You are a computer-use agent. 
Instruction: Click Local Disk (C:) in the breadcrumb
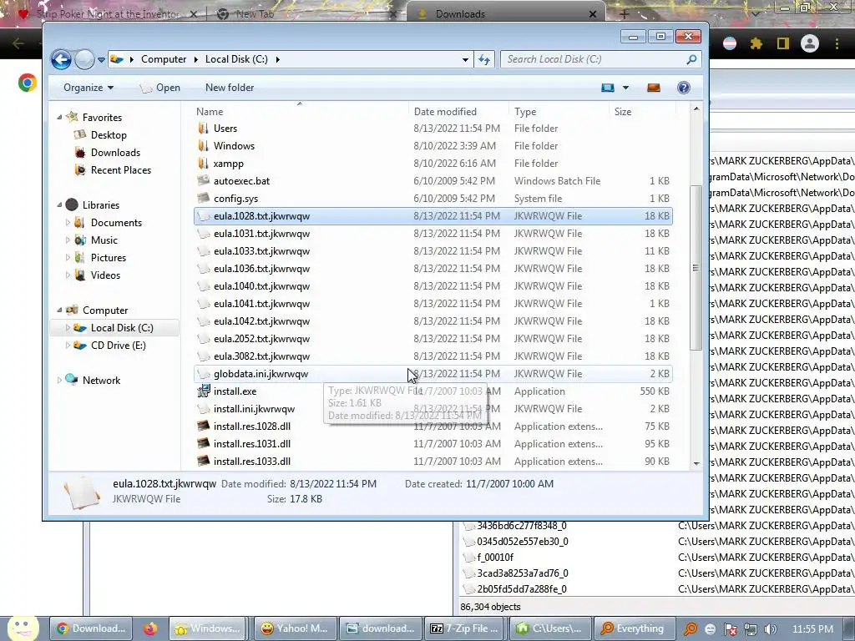(236, 59)
